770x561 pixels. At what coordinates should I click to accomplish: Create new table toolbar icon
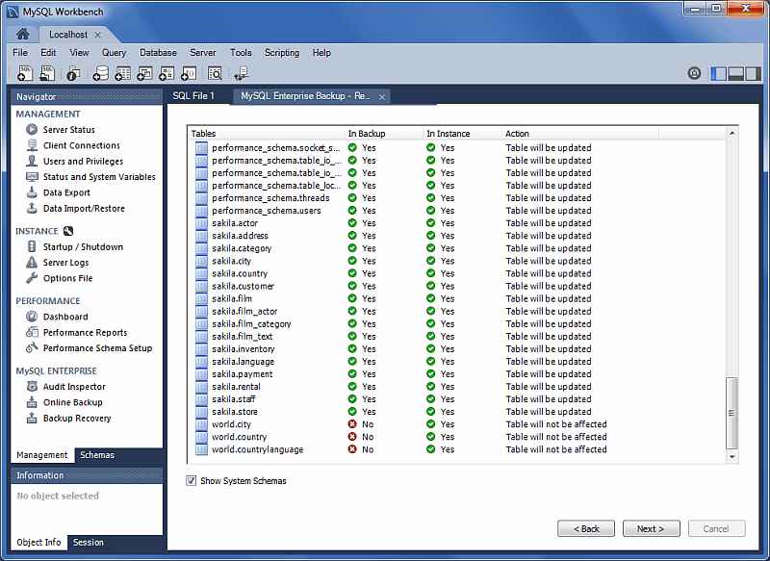coord(122,73)
